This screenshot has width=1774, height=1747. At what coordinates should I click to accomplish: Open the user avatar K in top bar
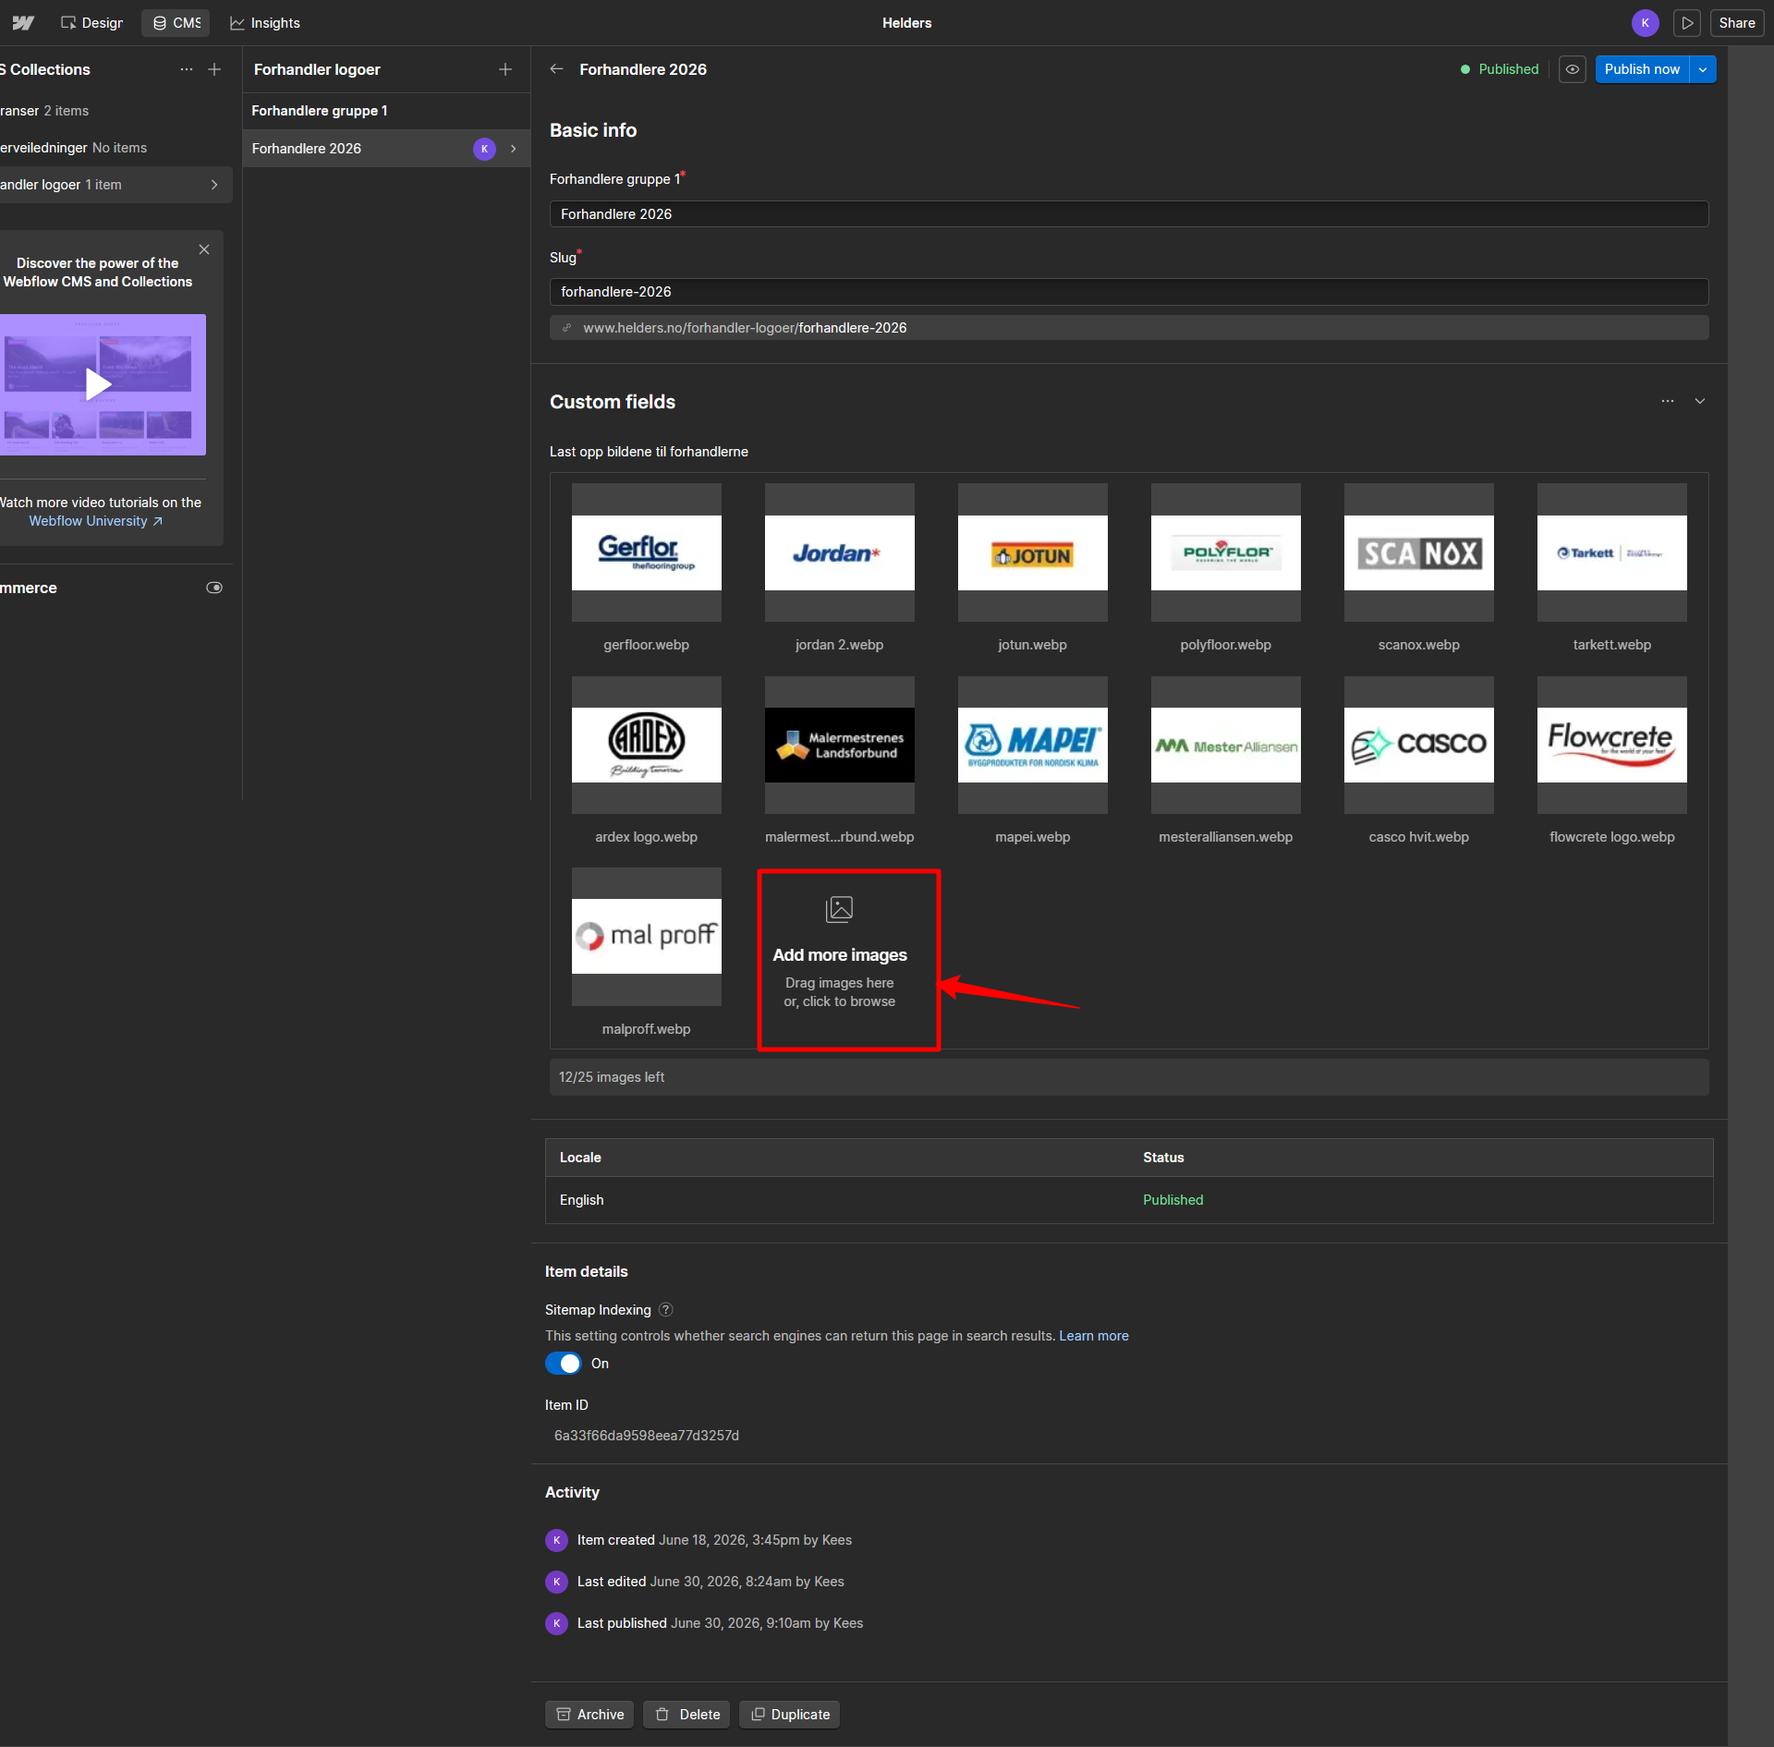point(1645,23)
